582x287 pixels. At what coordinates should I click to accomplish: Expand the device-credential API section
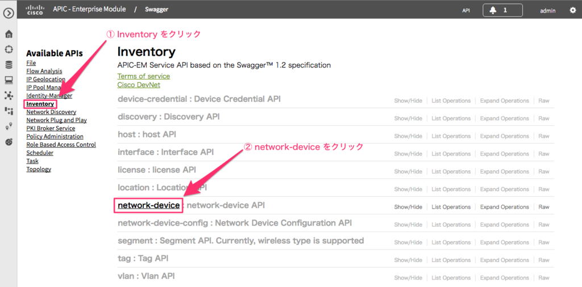pos(152,99)
